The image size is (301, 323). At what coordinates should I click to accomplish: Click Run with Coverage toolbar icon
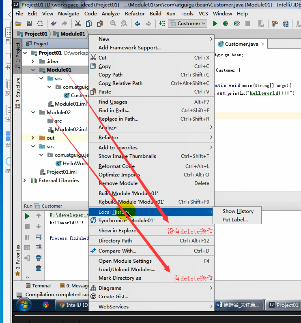click(x=237, y=24)
